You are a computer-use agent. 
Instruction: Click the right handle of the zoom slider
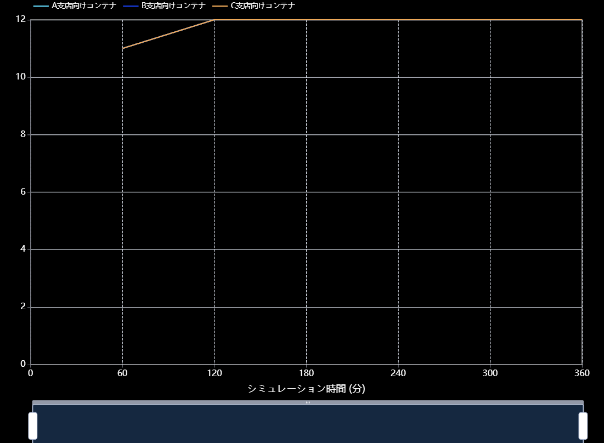click(x=583, y=425)
